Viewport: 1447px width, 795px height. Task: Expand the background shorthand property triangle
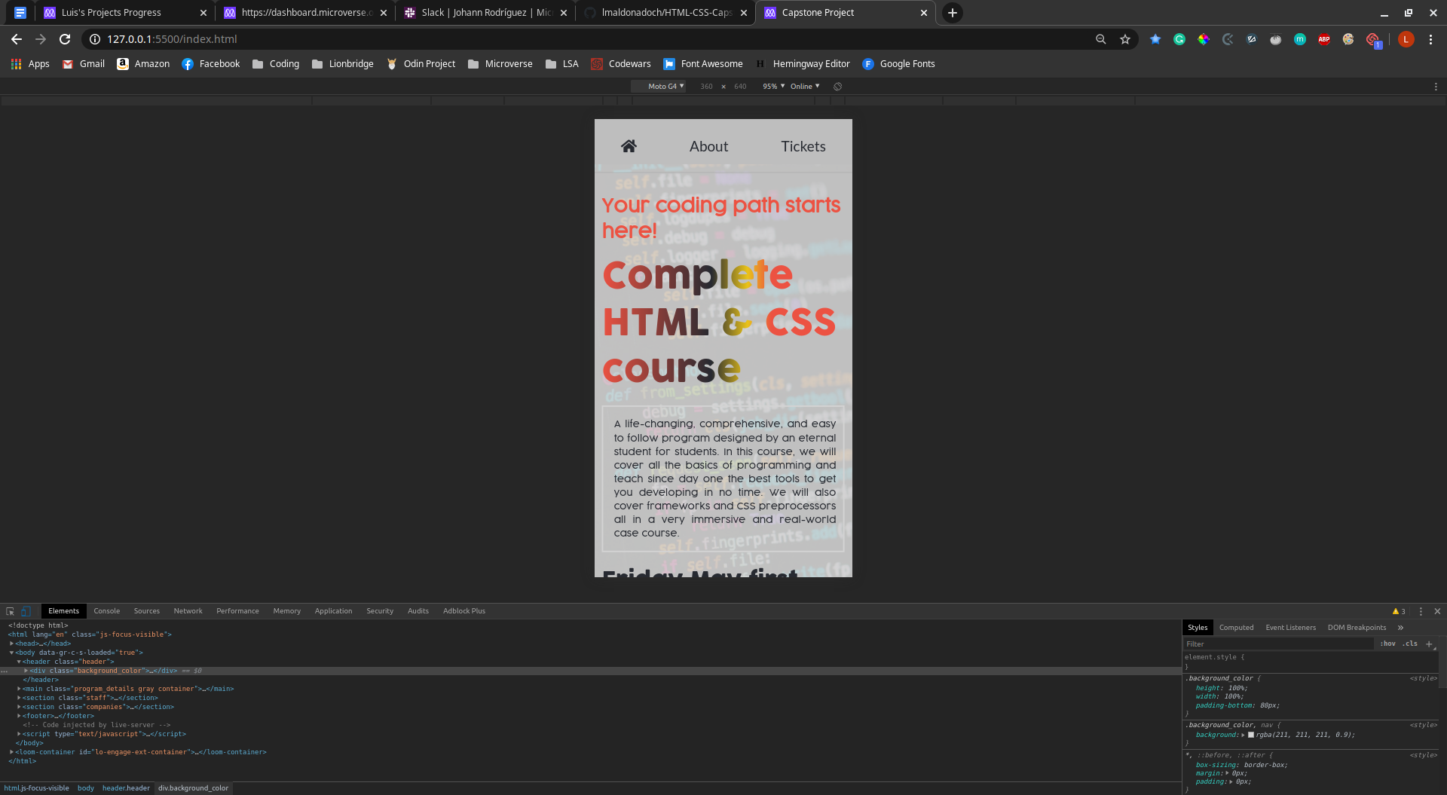1244,735
